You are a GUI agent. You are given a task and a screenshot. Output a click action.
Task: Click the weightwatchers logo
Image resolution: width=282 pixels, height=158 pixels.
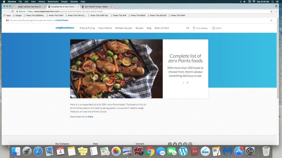65,28
